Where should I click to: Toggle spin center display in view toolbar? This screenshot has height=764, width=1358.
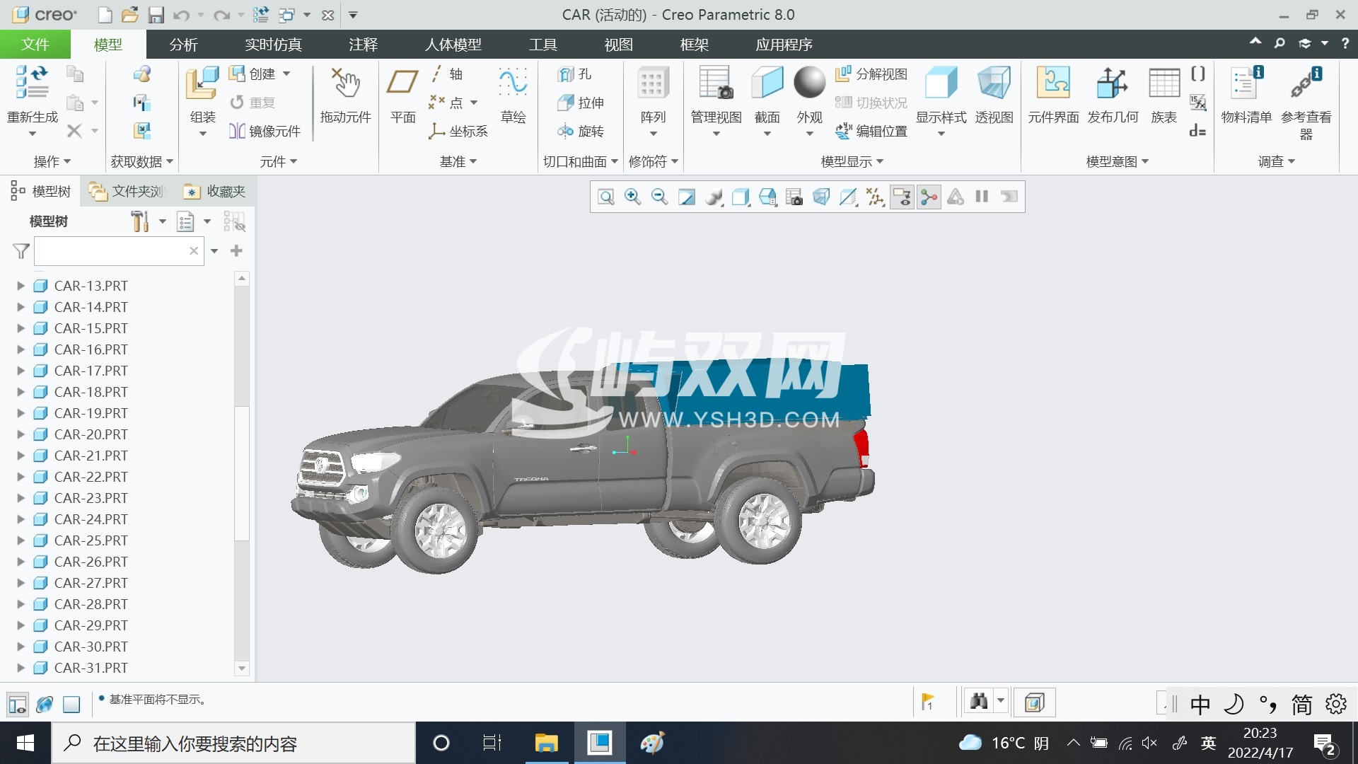pyautogui.click(x=929, y=197)
